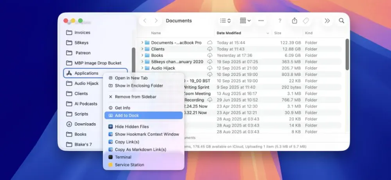Viewport: 391px width, 180px height.
Task: Open the Share toolbar icon
Action: tap(294, 21)
